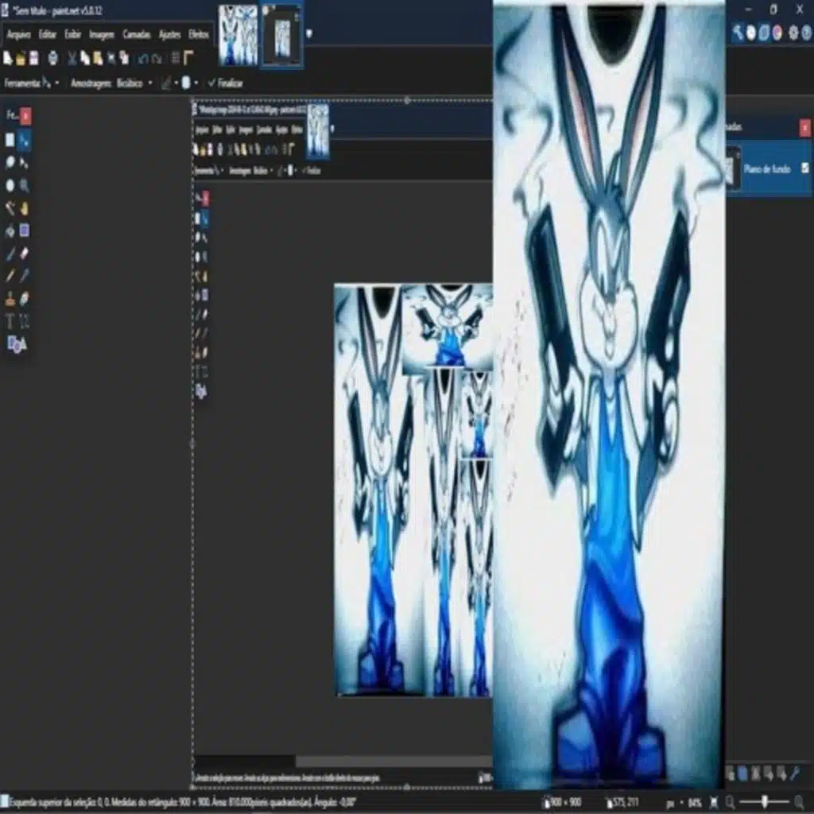Image resolution: width=814 pixels, height=814 pixels.
Task: Select the Plano de fundo layer
Action: pos(766,169)
